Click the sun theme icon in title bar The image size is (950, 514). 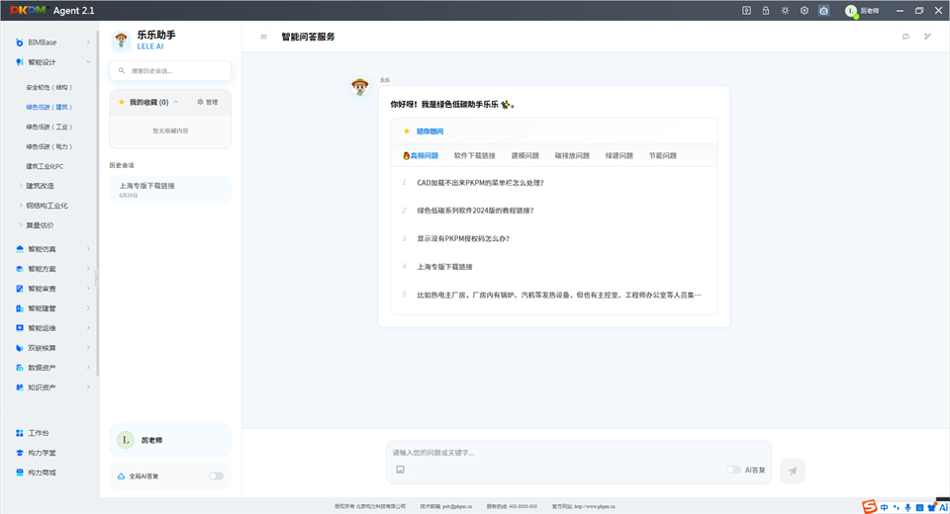[785, 10]
